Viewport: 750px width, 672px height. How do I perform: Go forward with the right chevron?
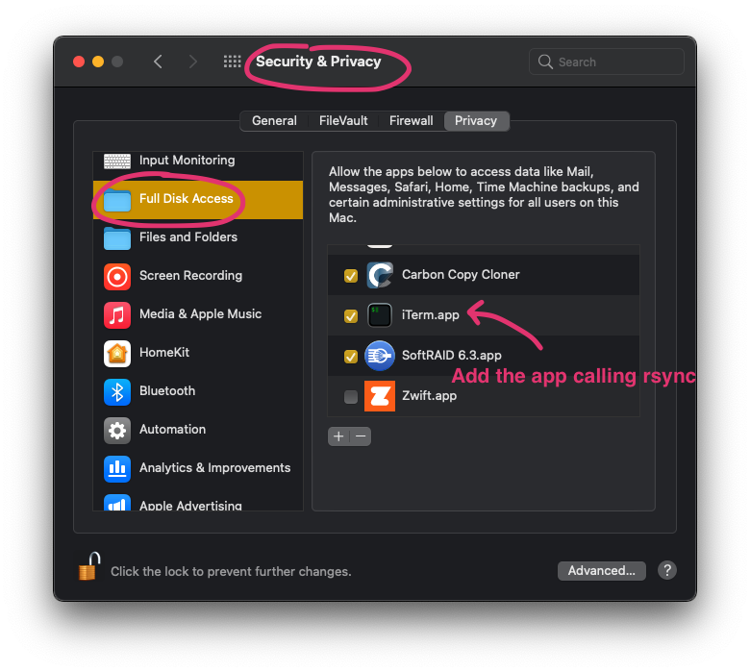tap(192, 62)
